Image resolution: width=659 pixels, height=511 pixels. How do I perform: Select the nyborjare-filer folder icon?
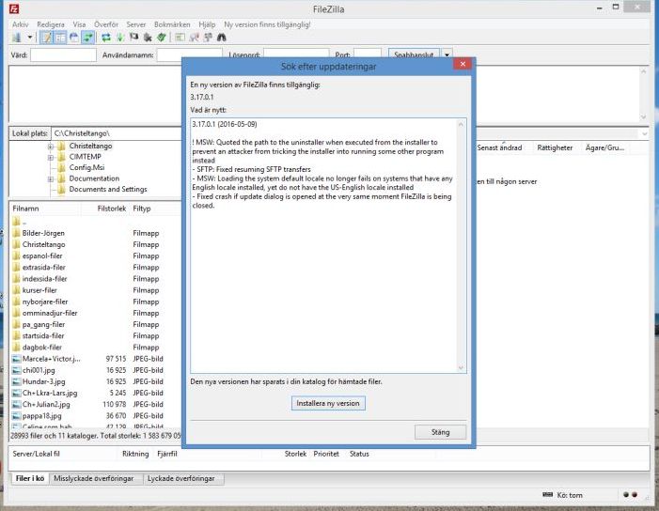click(16, 302)
